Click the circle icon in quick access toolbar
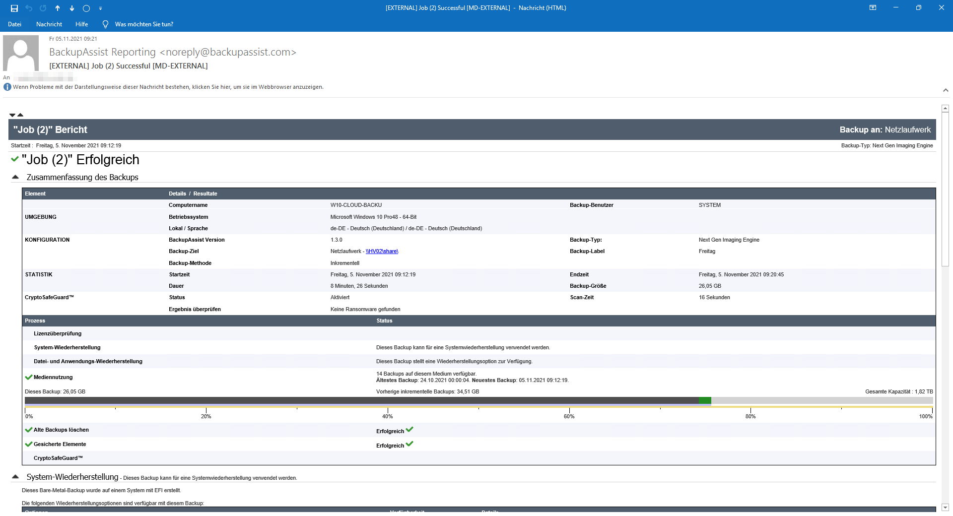The width and height of the screenshot is (953, 516). click(86, 8)
